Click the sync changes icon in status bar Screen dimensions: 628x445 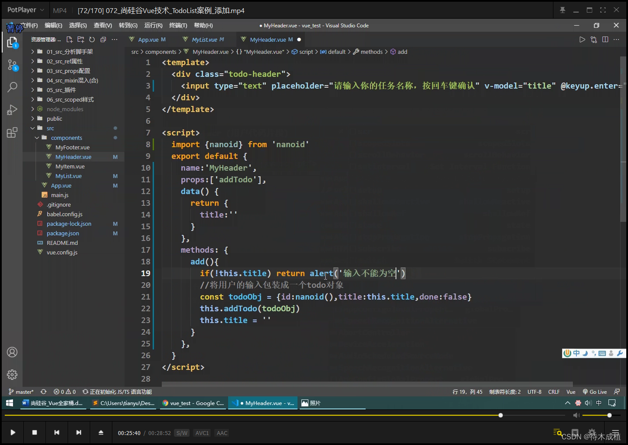(43, 392)
